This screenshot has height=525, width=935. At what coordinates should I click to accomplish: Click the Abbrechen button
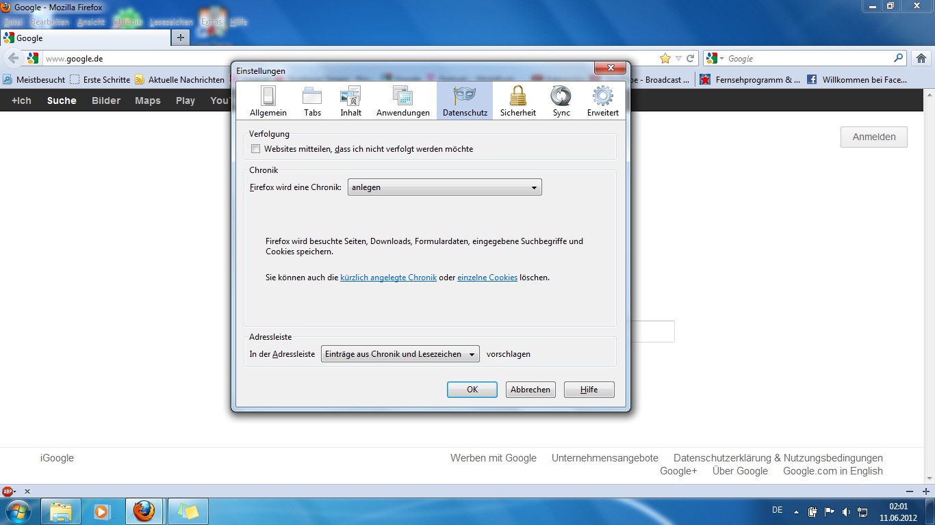pos(530,390)
